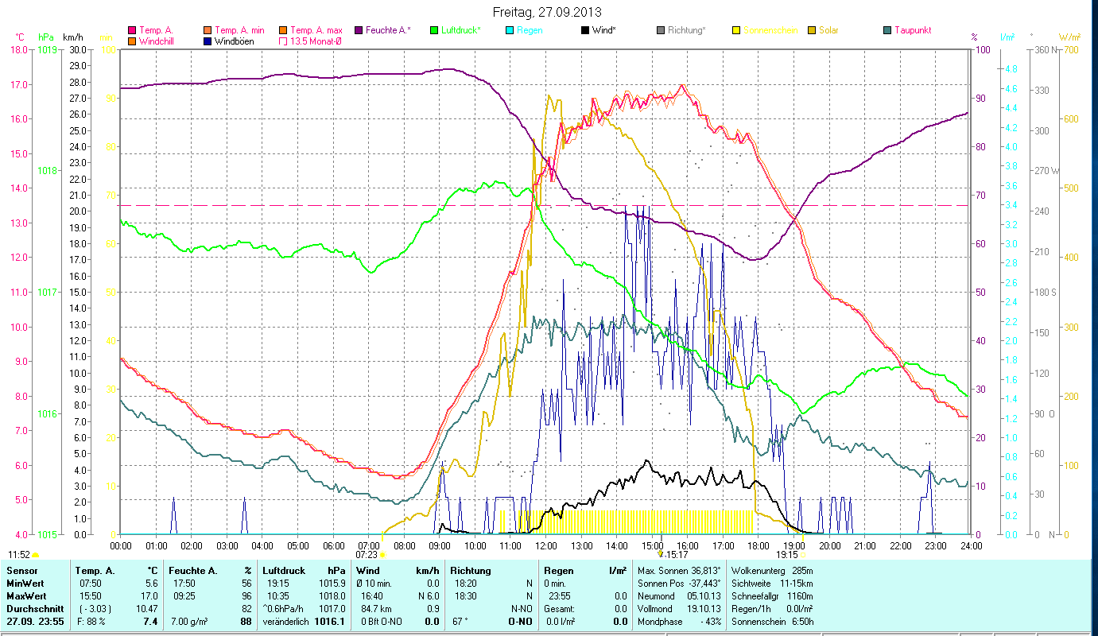Click the orange Windchill legend swatch
The height and width of the screenshot is (636, 1098).
pos(132,41)
